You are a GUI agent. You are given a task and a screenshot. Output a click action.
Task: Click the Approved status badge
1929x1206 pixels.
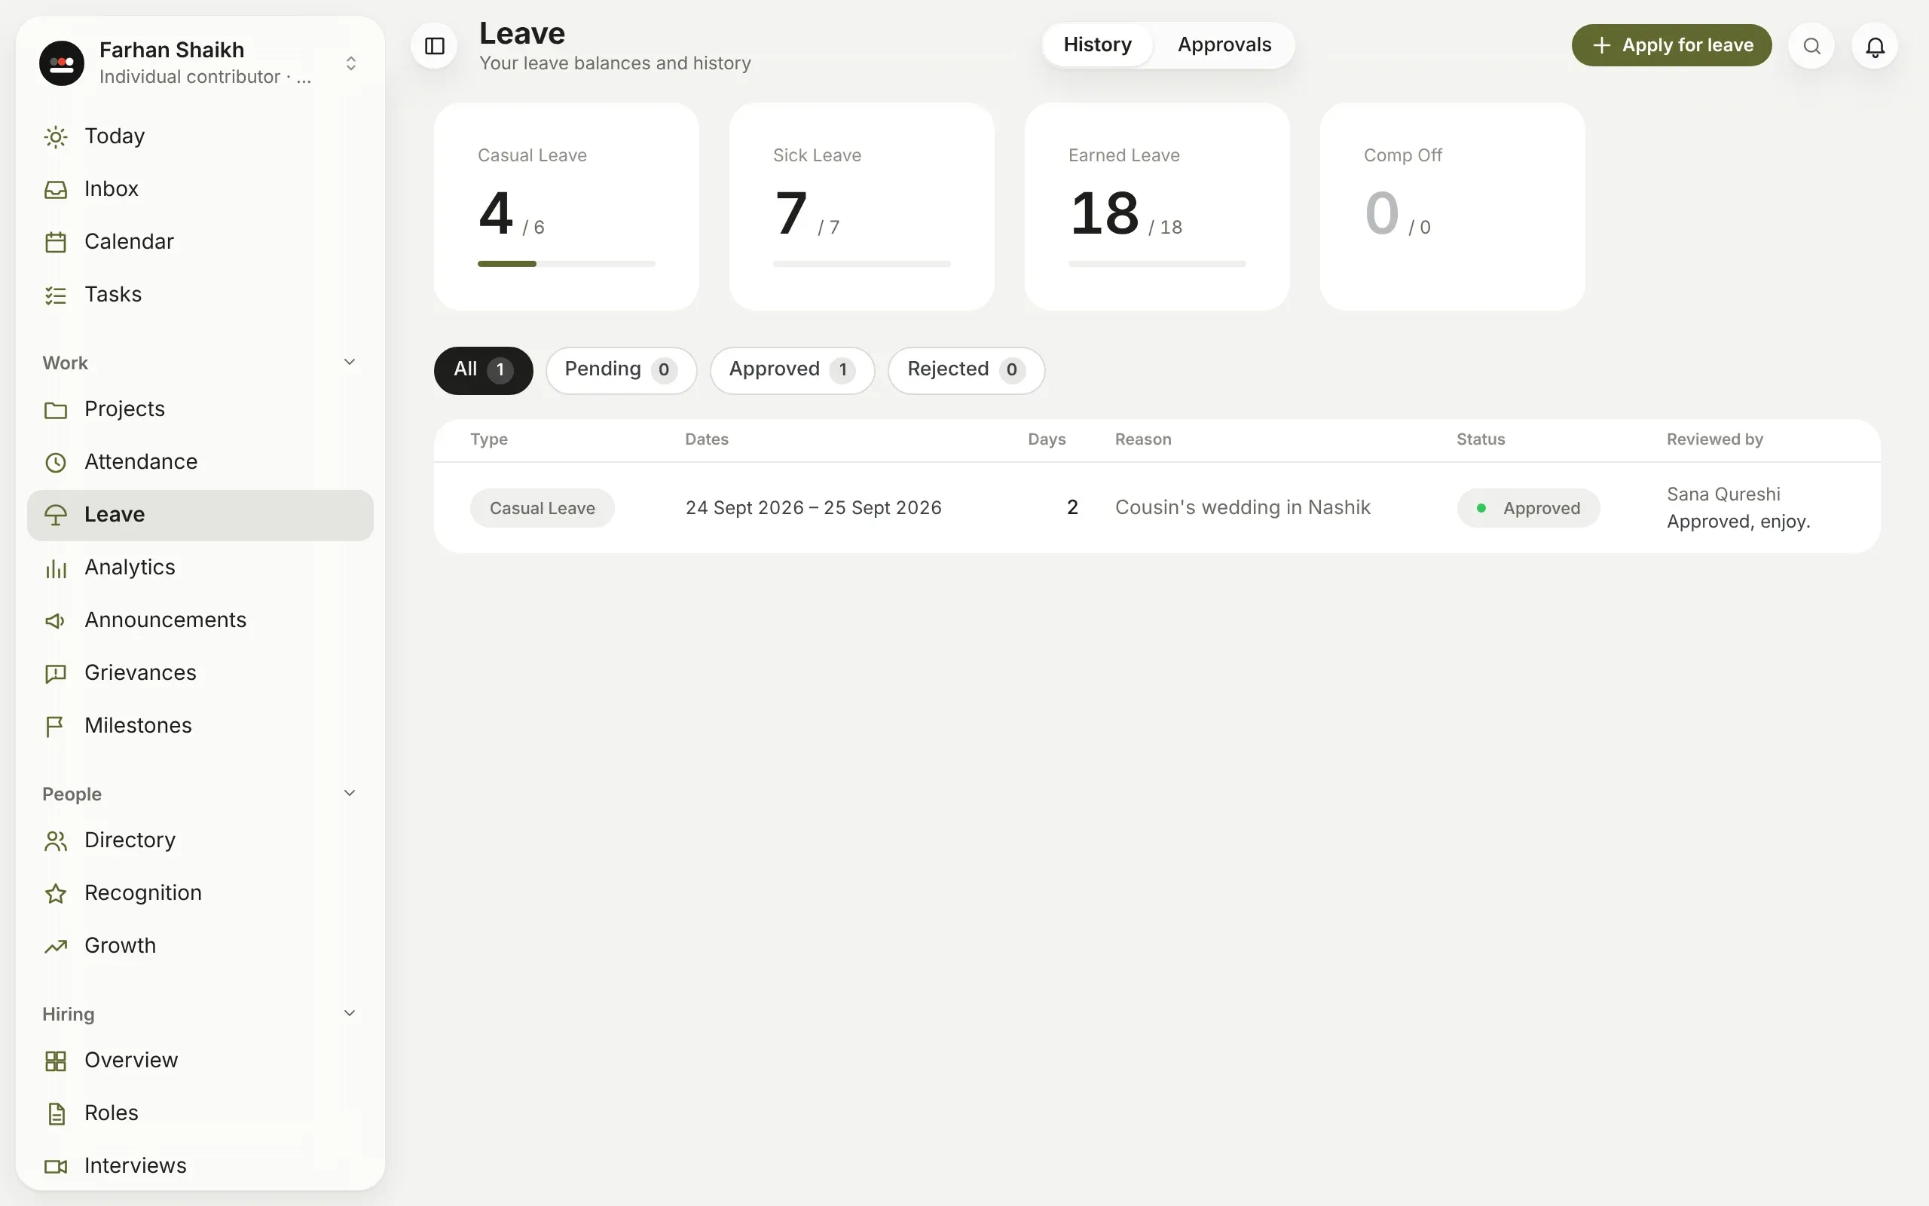[x=1528, y=508]
